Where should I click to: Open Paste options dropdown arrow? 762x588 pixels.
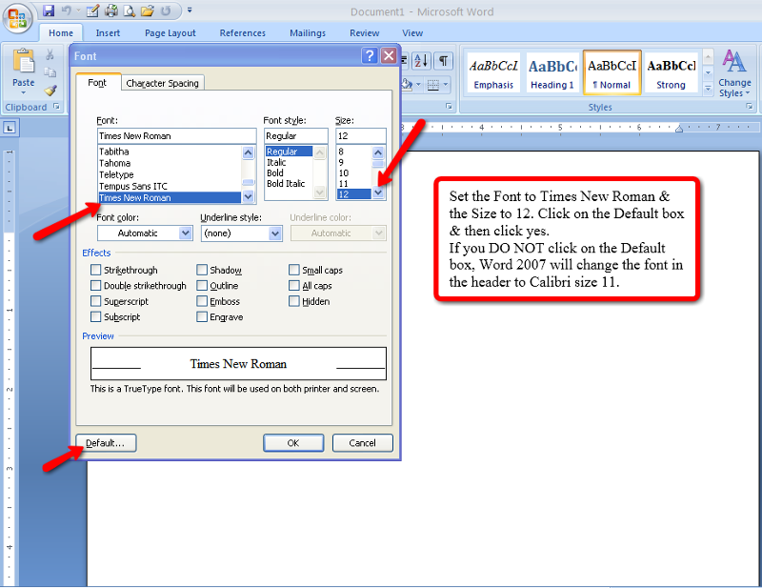tap(23, 92)
